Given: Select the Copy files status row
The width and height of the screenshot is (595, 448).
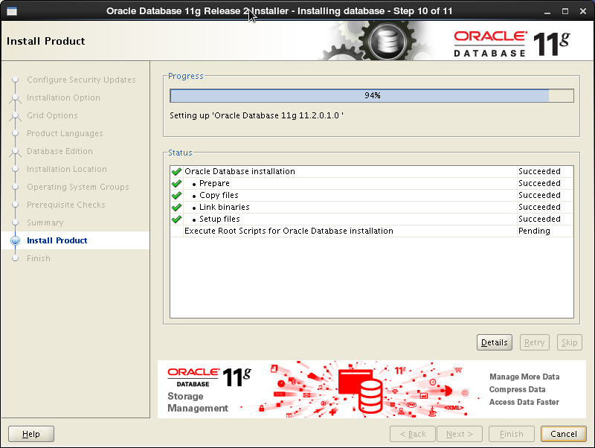Looking at the screenshot, I should [x=372, y=196].
